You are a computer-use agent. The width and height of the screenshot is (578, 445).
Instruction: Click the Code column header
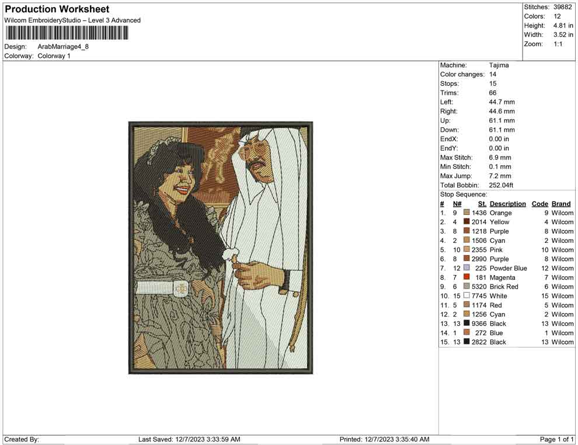tap(539, 204)
